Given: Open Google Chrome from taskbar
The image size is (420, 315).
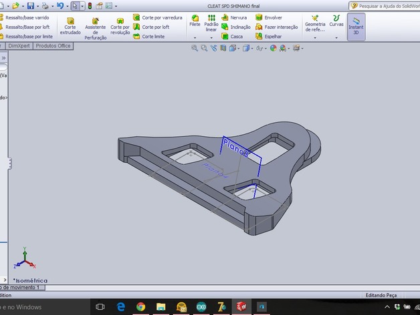Looking at the screenshot, I should 140,307.
